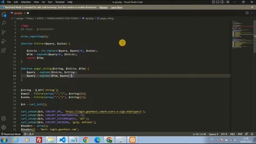Click the error_reporting(0) line
The height and width of the screenshot is (144, 256).
[34, 36]
